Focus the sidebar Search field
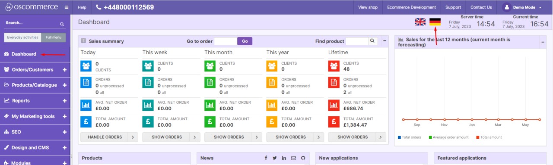 coord(31,23)
